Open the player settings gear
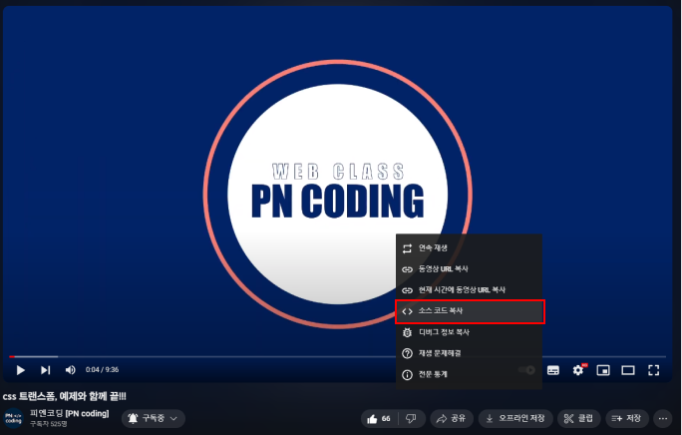 coord(578,370)
